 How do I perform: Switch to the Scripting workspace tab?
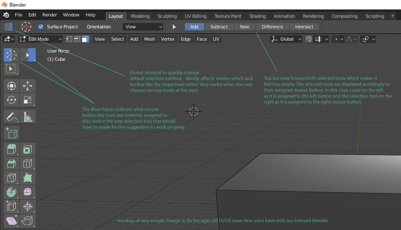[x=375, y=16]
